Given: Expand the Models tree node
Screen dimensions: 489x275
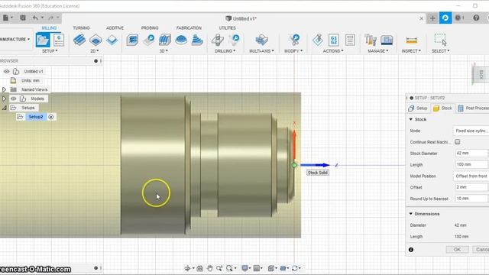Looking at the screenshot, I should pos(4,99).
